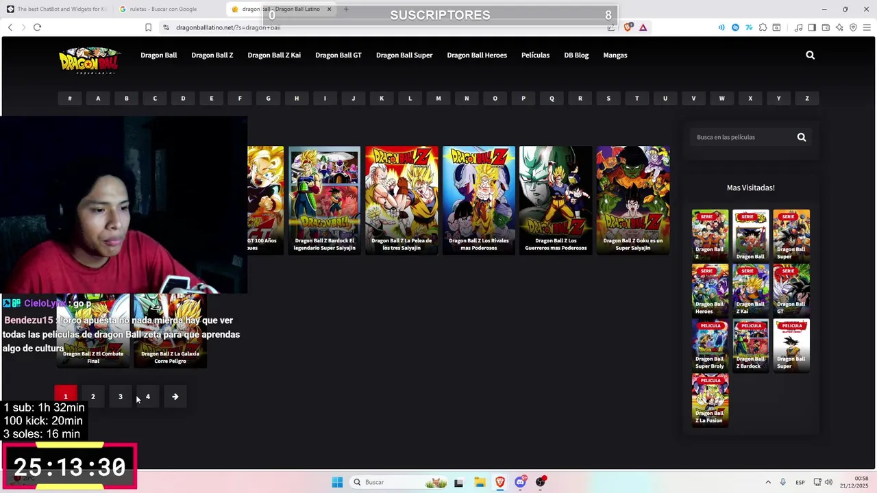The height and width of the screenshot is (493, 877).
Task: Open the site search magnifier icon
Action: 810,55
